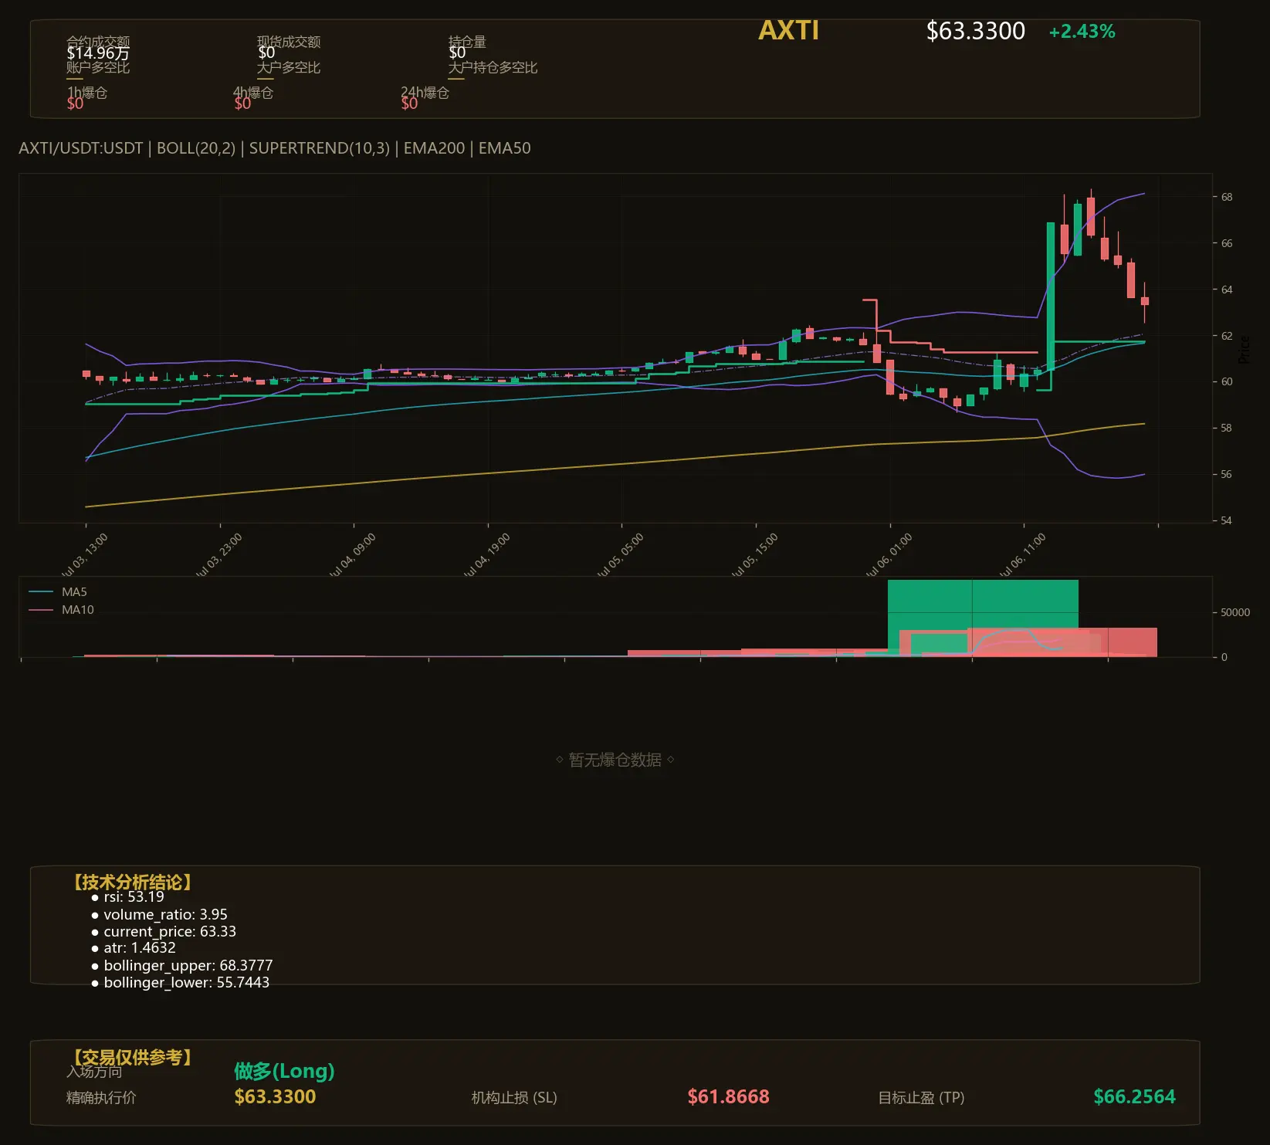Click the 暂无爆仓数据 message
Viewport: 1270px width, 1145px height.
[615, 760]
